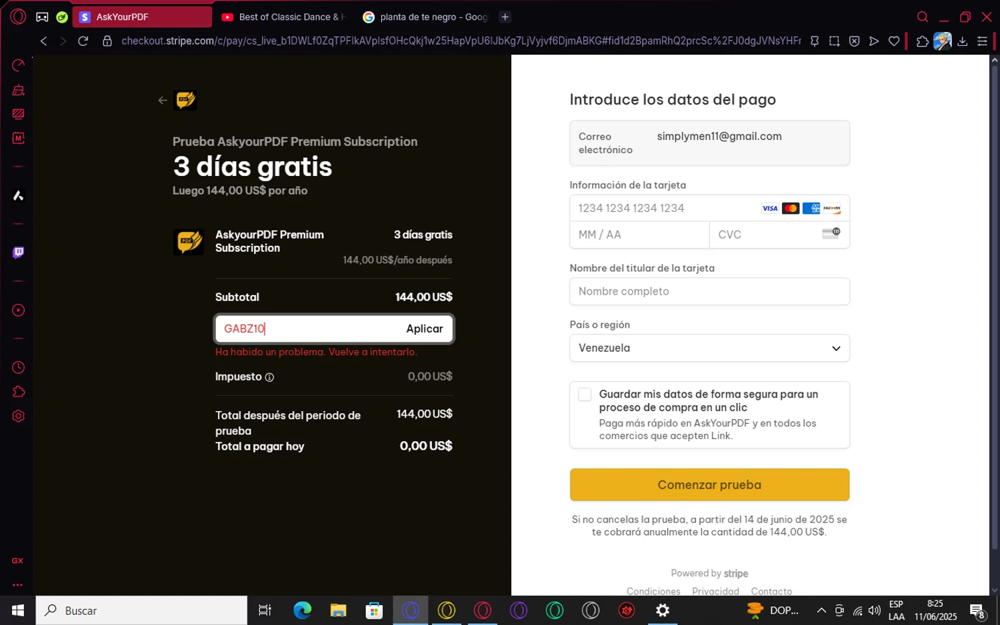The height and width of the screenshot is (625, 1000).
Task: Open Windows Settings gear on taskbar
Action: click(663, 610)
